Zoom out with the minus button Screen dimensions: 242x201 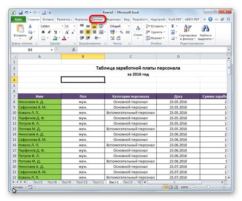pyautogui.click(x=192, y=187)
